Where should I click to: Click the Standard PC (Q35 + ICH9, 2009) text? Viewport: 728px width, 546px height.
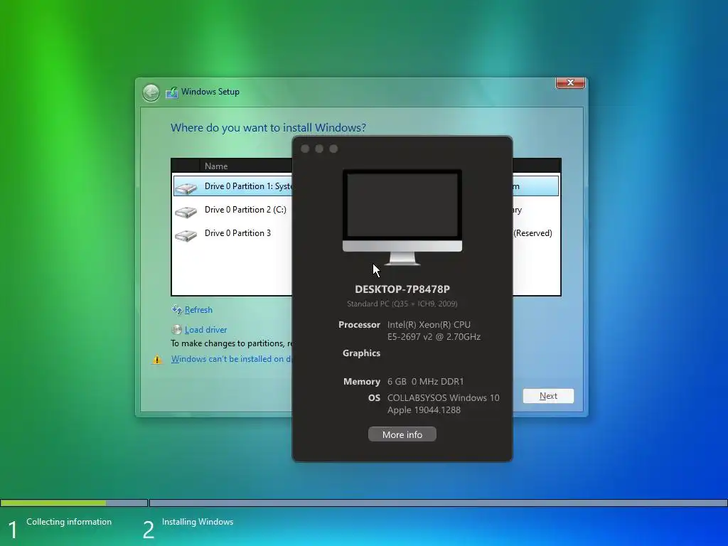(x=402, y=304)
